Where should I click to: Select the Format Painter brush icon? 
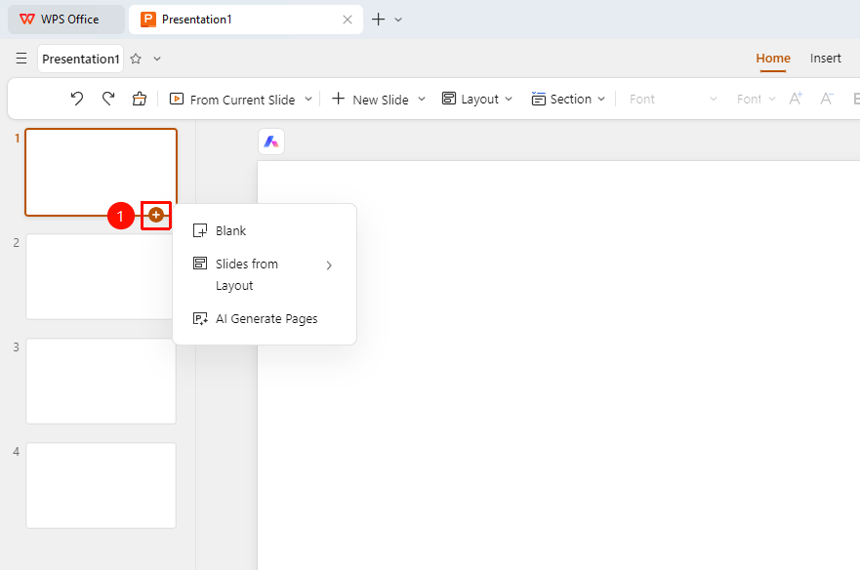click(x=140, y=99)
